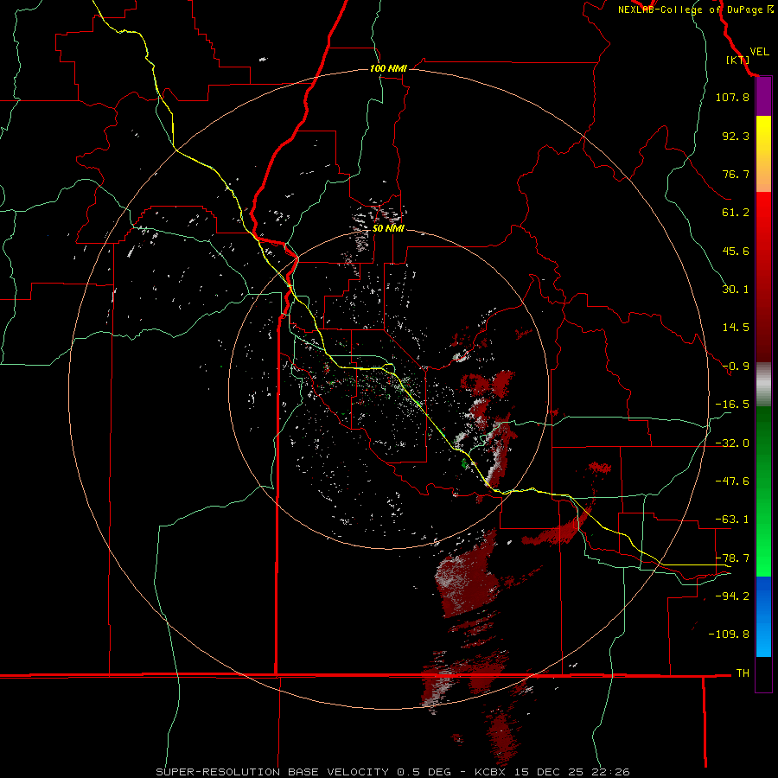This screenshot has width=778, height=778.
Task: Click the purple segment of velocity color bar
Action: [x=763, y=97]
